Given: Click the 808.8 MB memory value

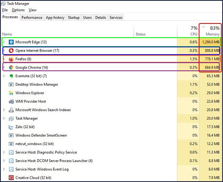Looking at the screenshot, I should 212,51.
